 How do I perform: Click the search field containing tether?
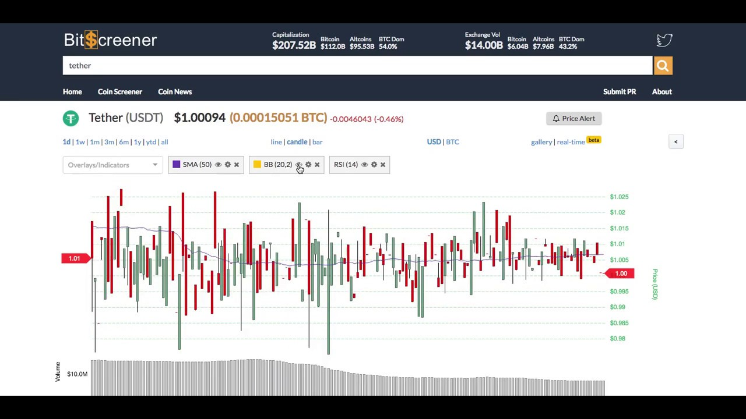click(357, 66)
